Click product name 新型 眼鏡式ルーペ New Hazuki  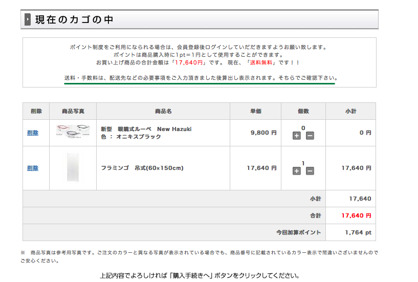tap(146, 129)
